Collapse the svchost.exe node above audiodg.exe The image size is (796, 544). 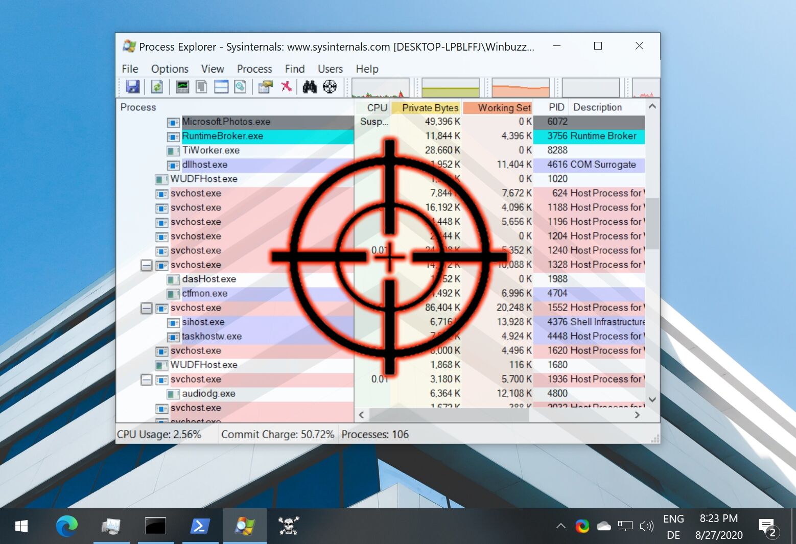pos(147,379)
